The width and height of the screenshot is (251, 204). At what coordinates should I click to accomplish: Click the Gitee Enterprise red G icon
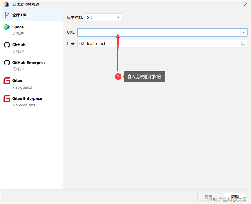[7, 98]
